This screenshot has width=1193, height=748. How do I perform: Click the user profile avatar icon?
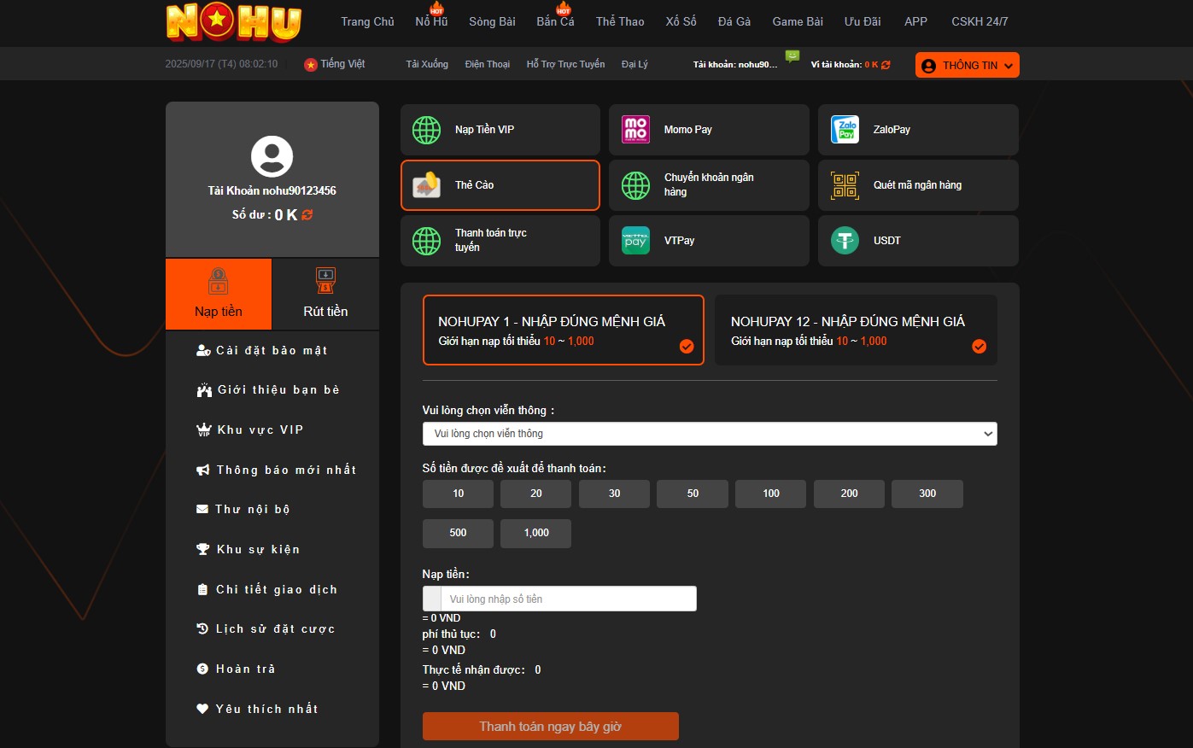(x=272, y=156)
